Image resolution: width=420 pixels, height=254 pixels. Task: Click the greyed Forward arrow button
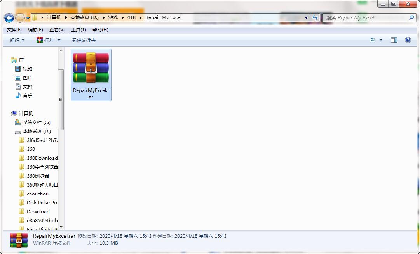coord(20,18)
